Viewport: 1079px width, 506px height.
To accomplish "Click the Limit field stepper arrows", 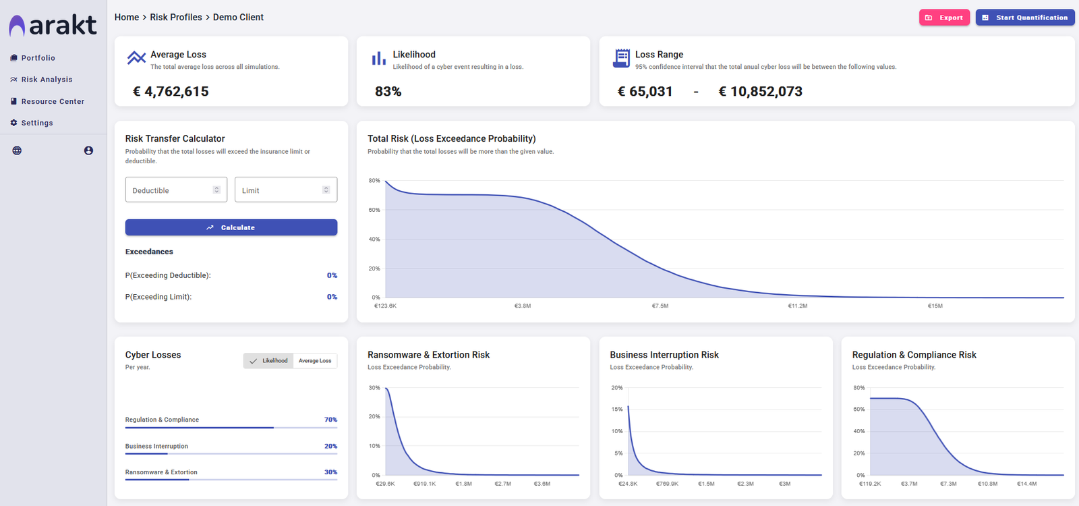I will [326, 190].
